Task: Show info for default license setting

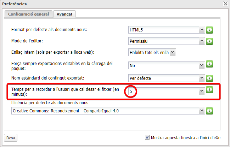Action: [209, 111]
